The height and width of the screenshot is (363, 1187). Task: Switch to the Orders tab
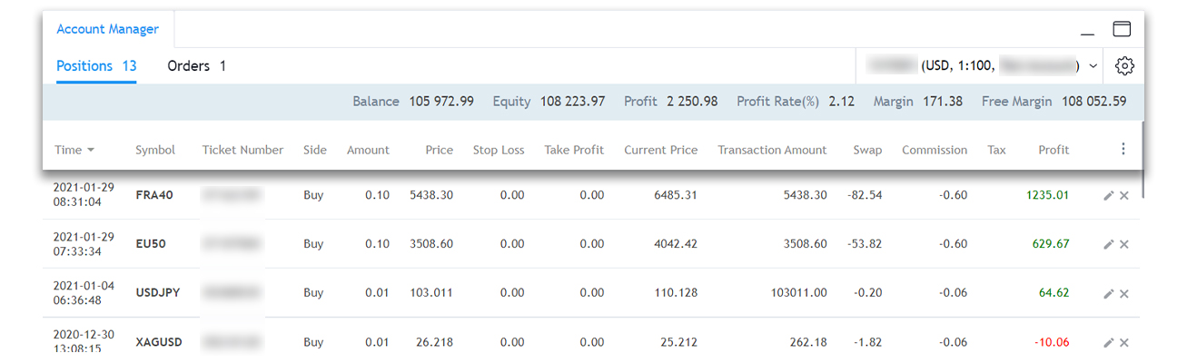coord(196,66)
